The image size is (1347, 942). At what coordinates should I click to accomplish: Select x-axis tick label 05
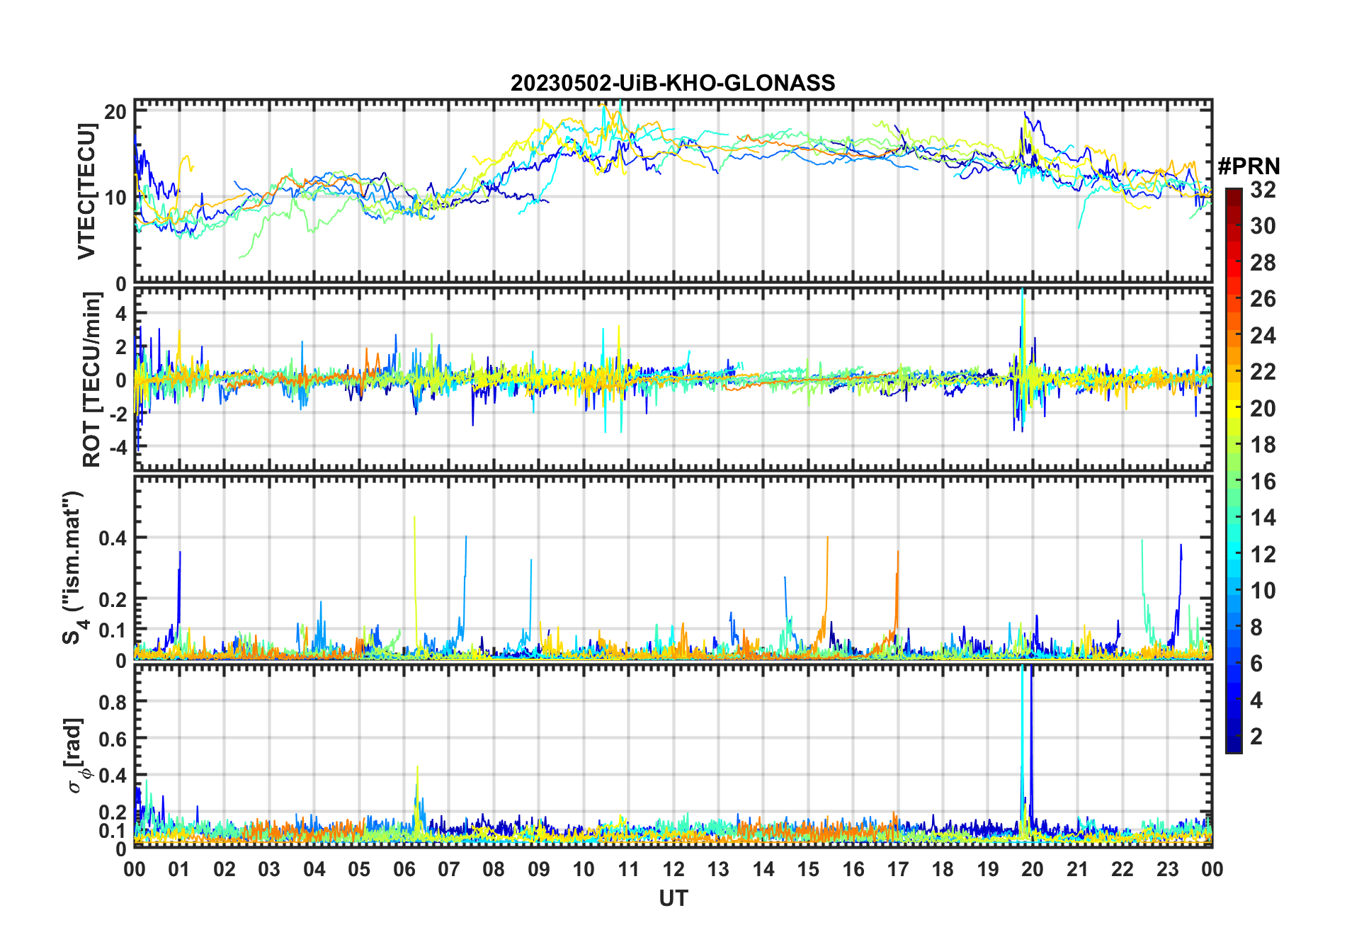pos(359,869)
